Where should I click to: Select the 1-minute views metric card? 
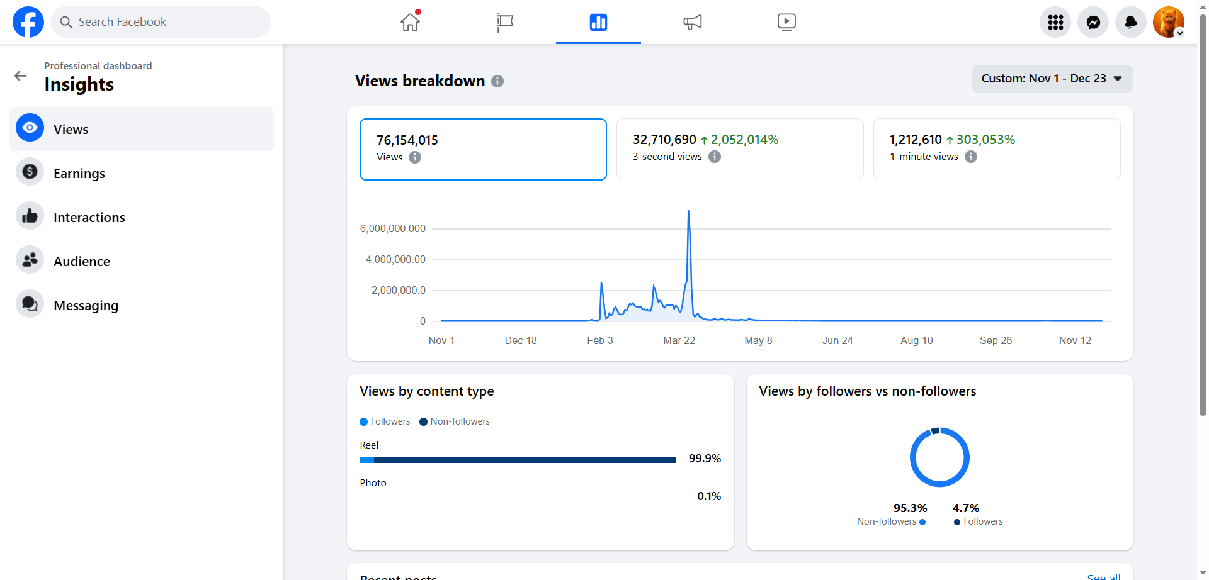997,149
